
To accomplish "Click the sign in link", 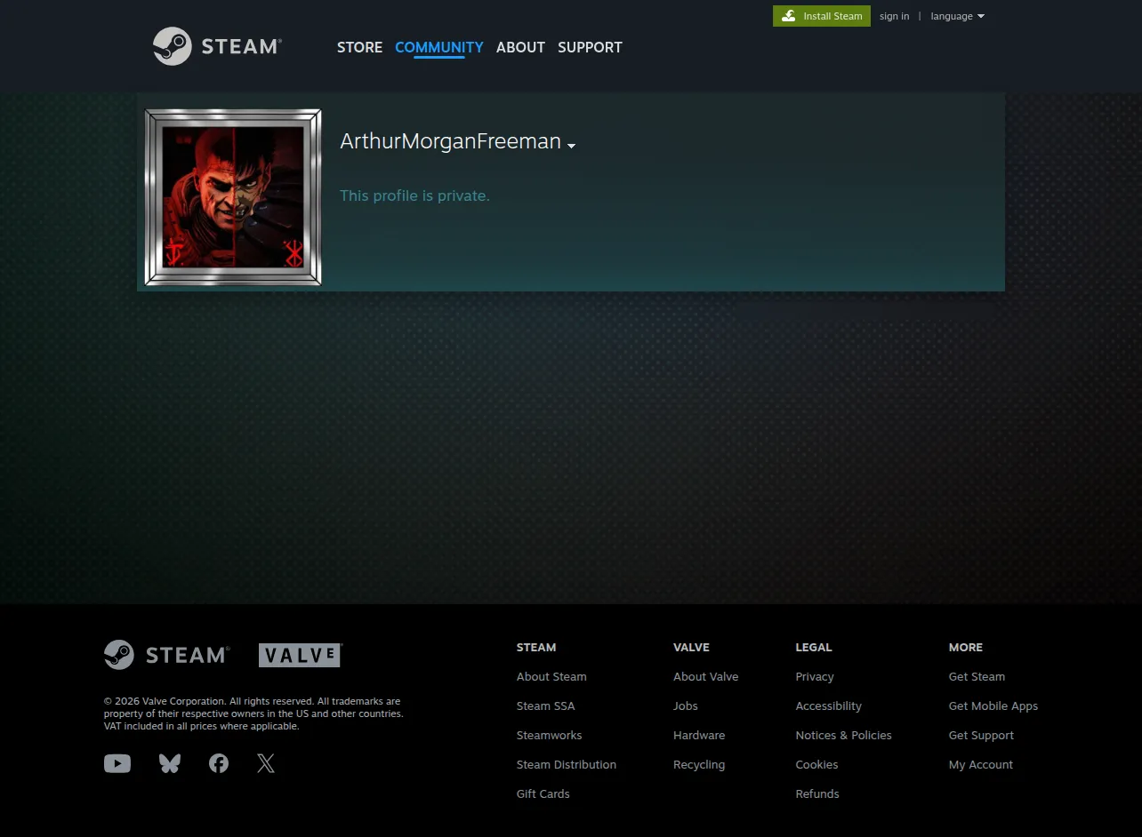I will (894, 16).
